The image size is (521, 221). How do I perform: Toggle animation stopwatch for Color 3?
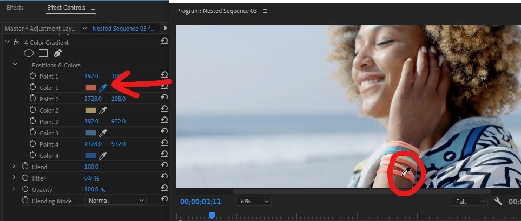[32, 133]
